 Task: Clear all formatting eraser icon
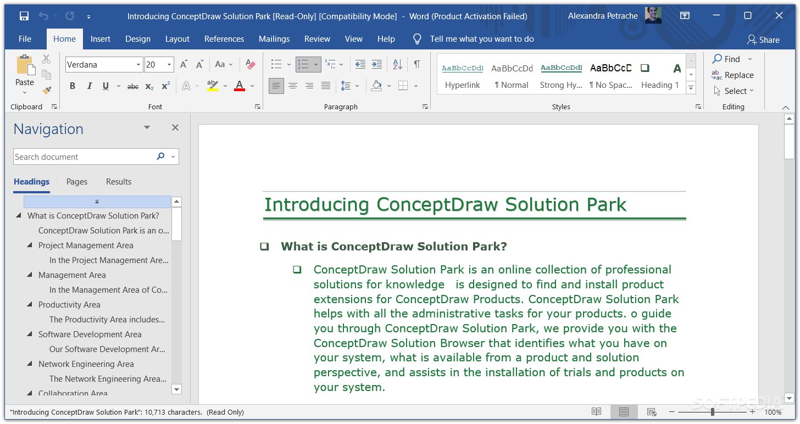point(251,64)
